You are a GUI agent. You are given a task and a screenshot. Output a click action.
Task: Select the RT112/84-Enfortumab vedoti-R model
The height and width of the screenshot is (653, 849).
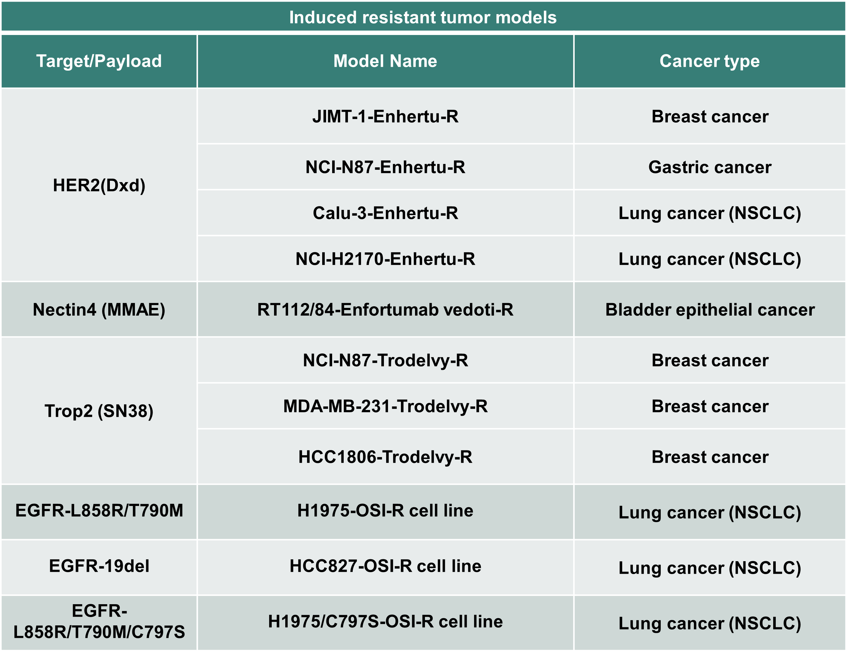point(385,309)
